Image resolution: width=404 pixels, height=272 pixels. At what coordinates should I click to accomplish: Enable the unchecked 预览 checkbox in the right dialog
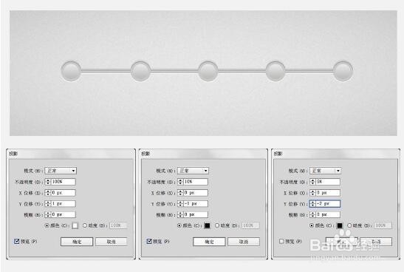(x=281, y=241)
